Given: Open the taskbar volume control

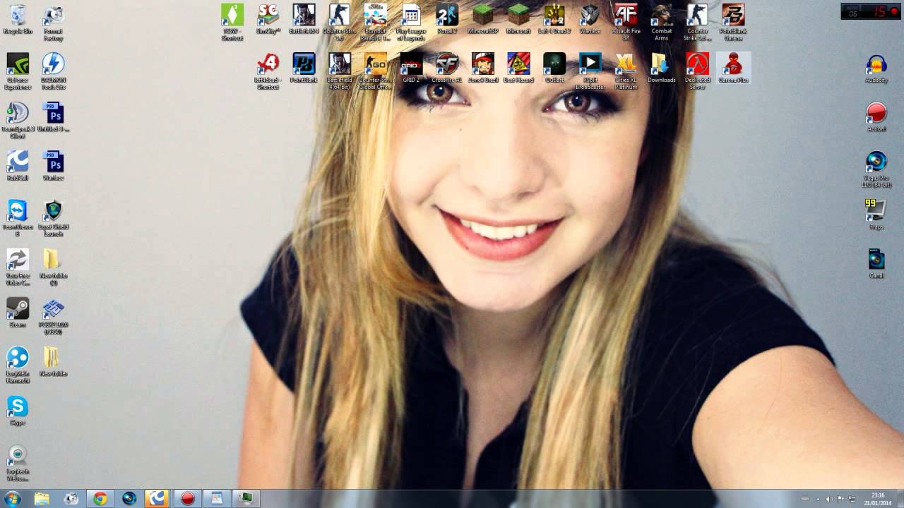Looking at the screenshot, I should click(x=829, y=499).
